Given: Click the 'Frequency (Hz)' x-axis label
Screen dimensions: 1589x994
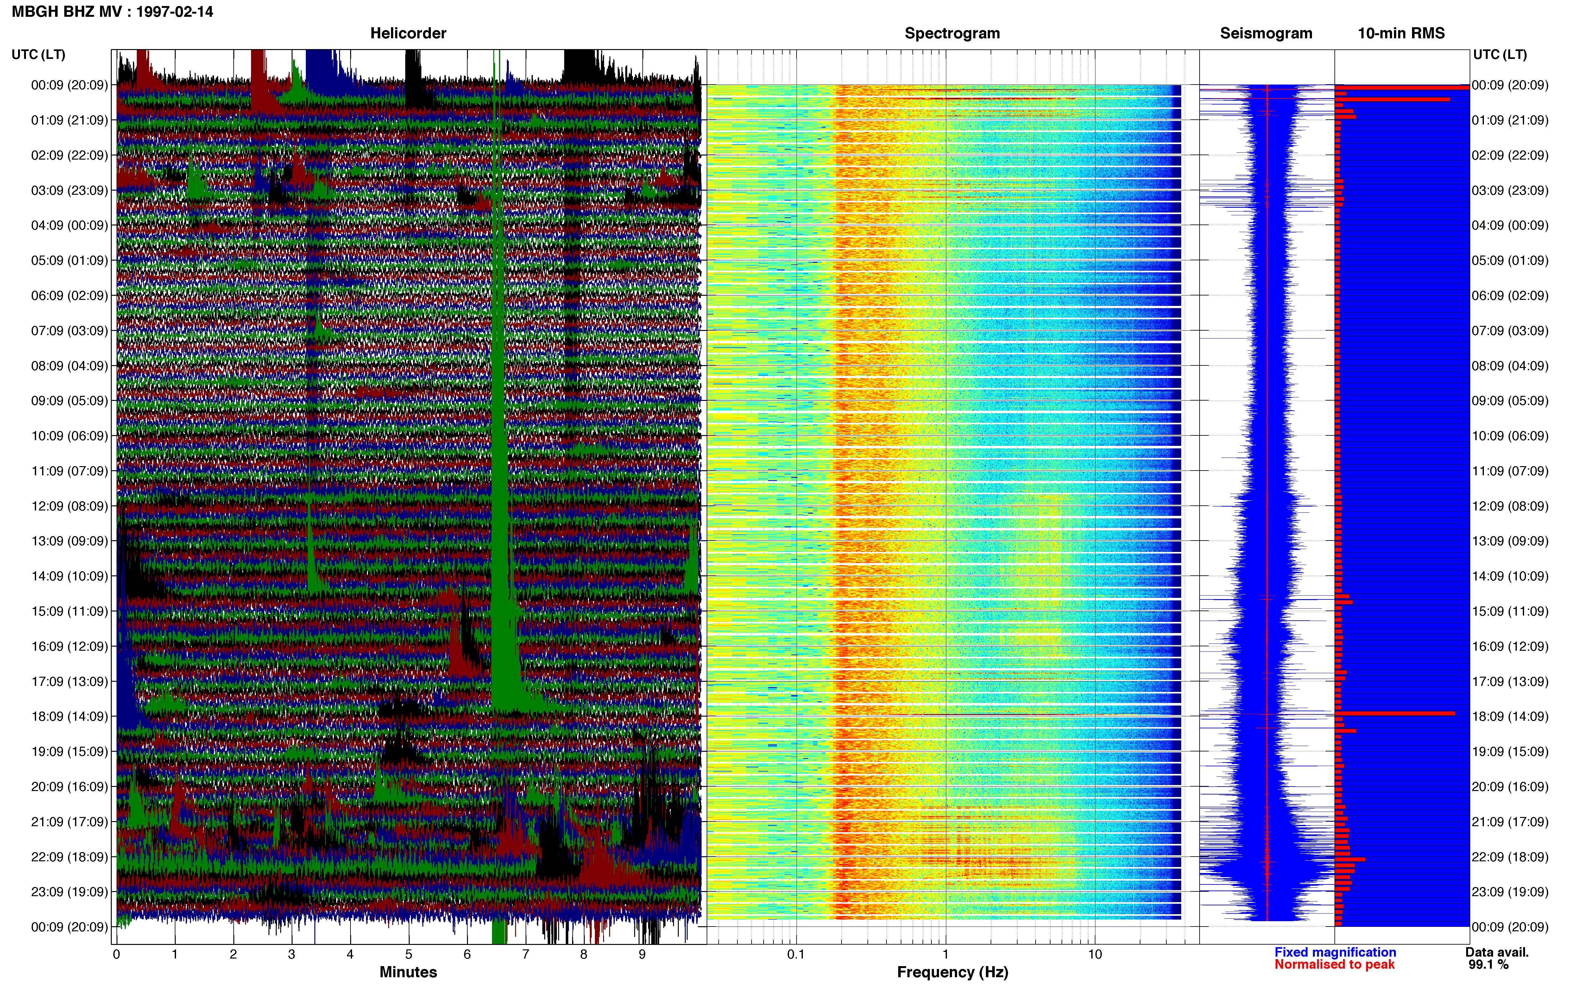Looking at the screenshot, I should (x=952, y=972).
